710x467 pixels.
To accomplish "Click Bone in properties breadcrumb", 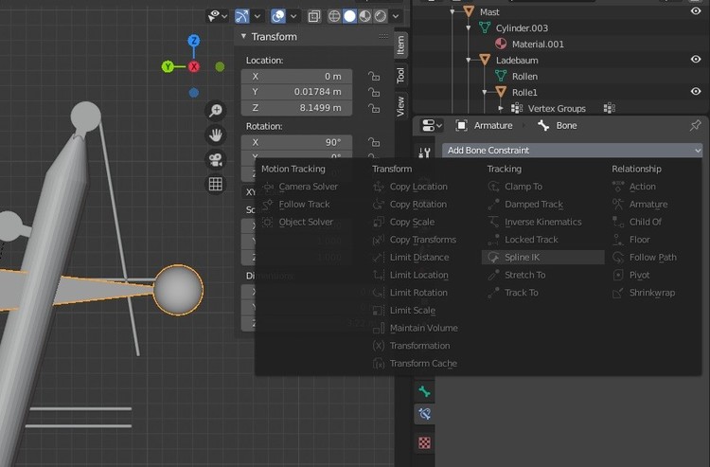I will pyautogui.click(x=566, y=125).
